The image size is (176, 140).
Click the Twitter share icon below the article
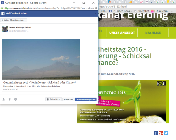coord(166,133)
